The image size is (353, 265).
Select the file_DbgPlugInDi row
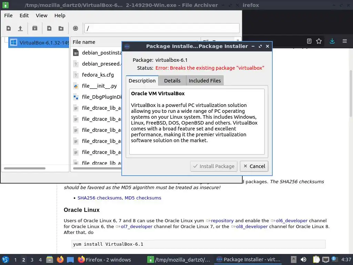coord(97,97)
